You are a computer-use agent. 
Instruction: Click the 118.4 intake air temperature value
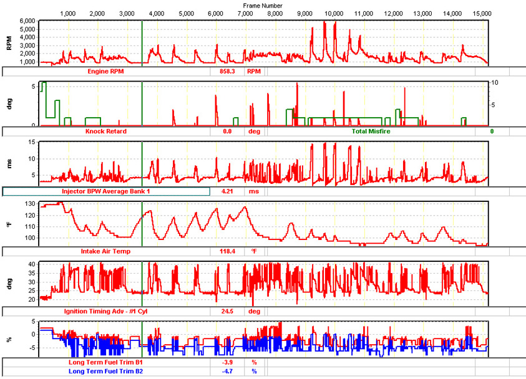coord(227,251)
